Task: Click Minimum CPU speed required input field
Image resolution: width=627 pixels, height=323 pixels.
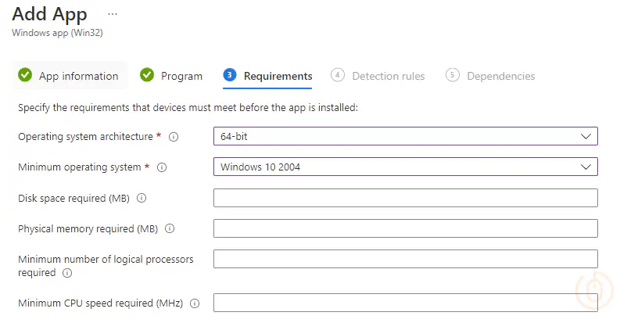Action: (x=405, y=303)
